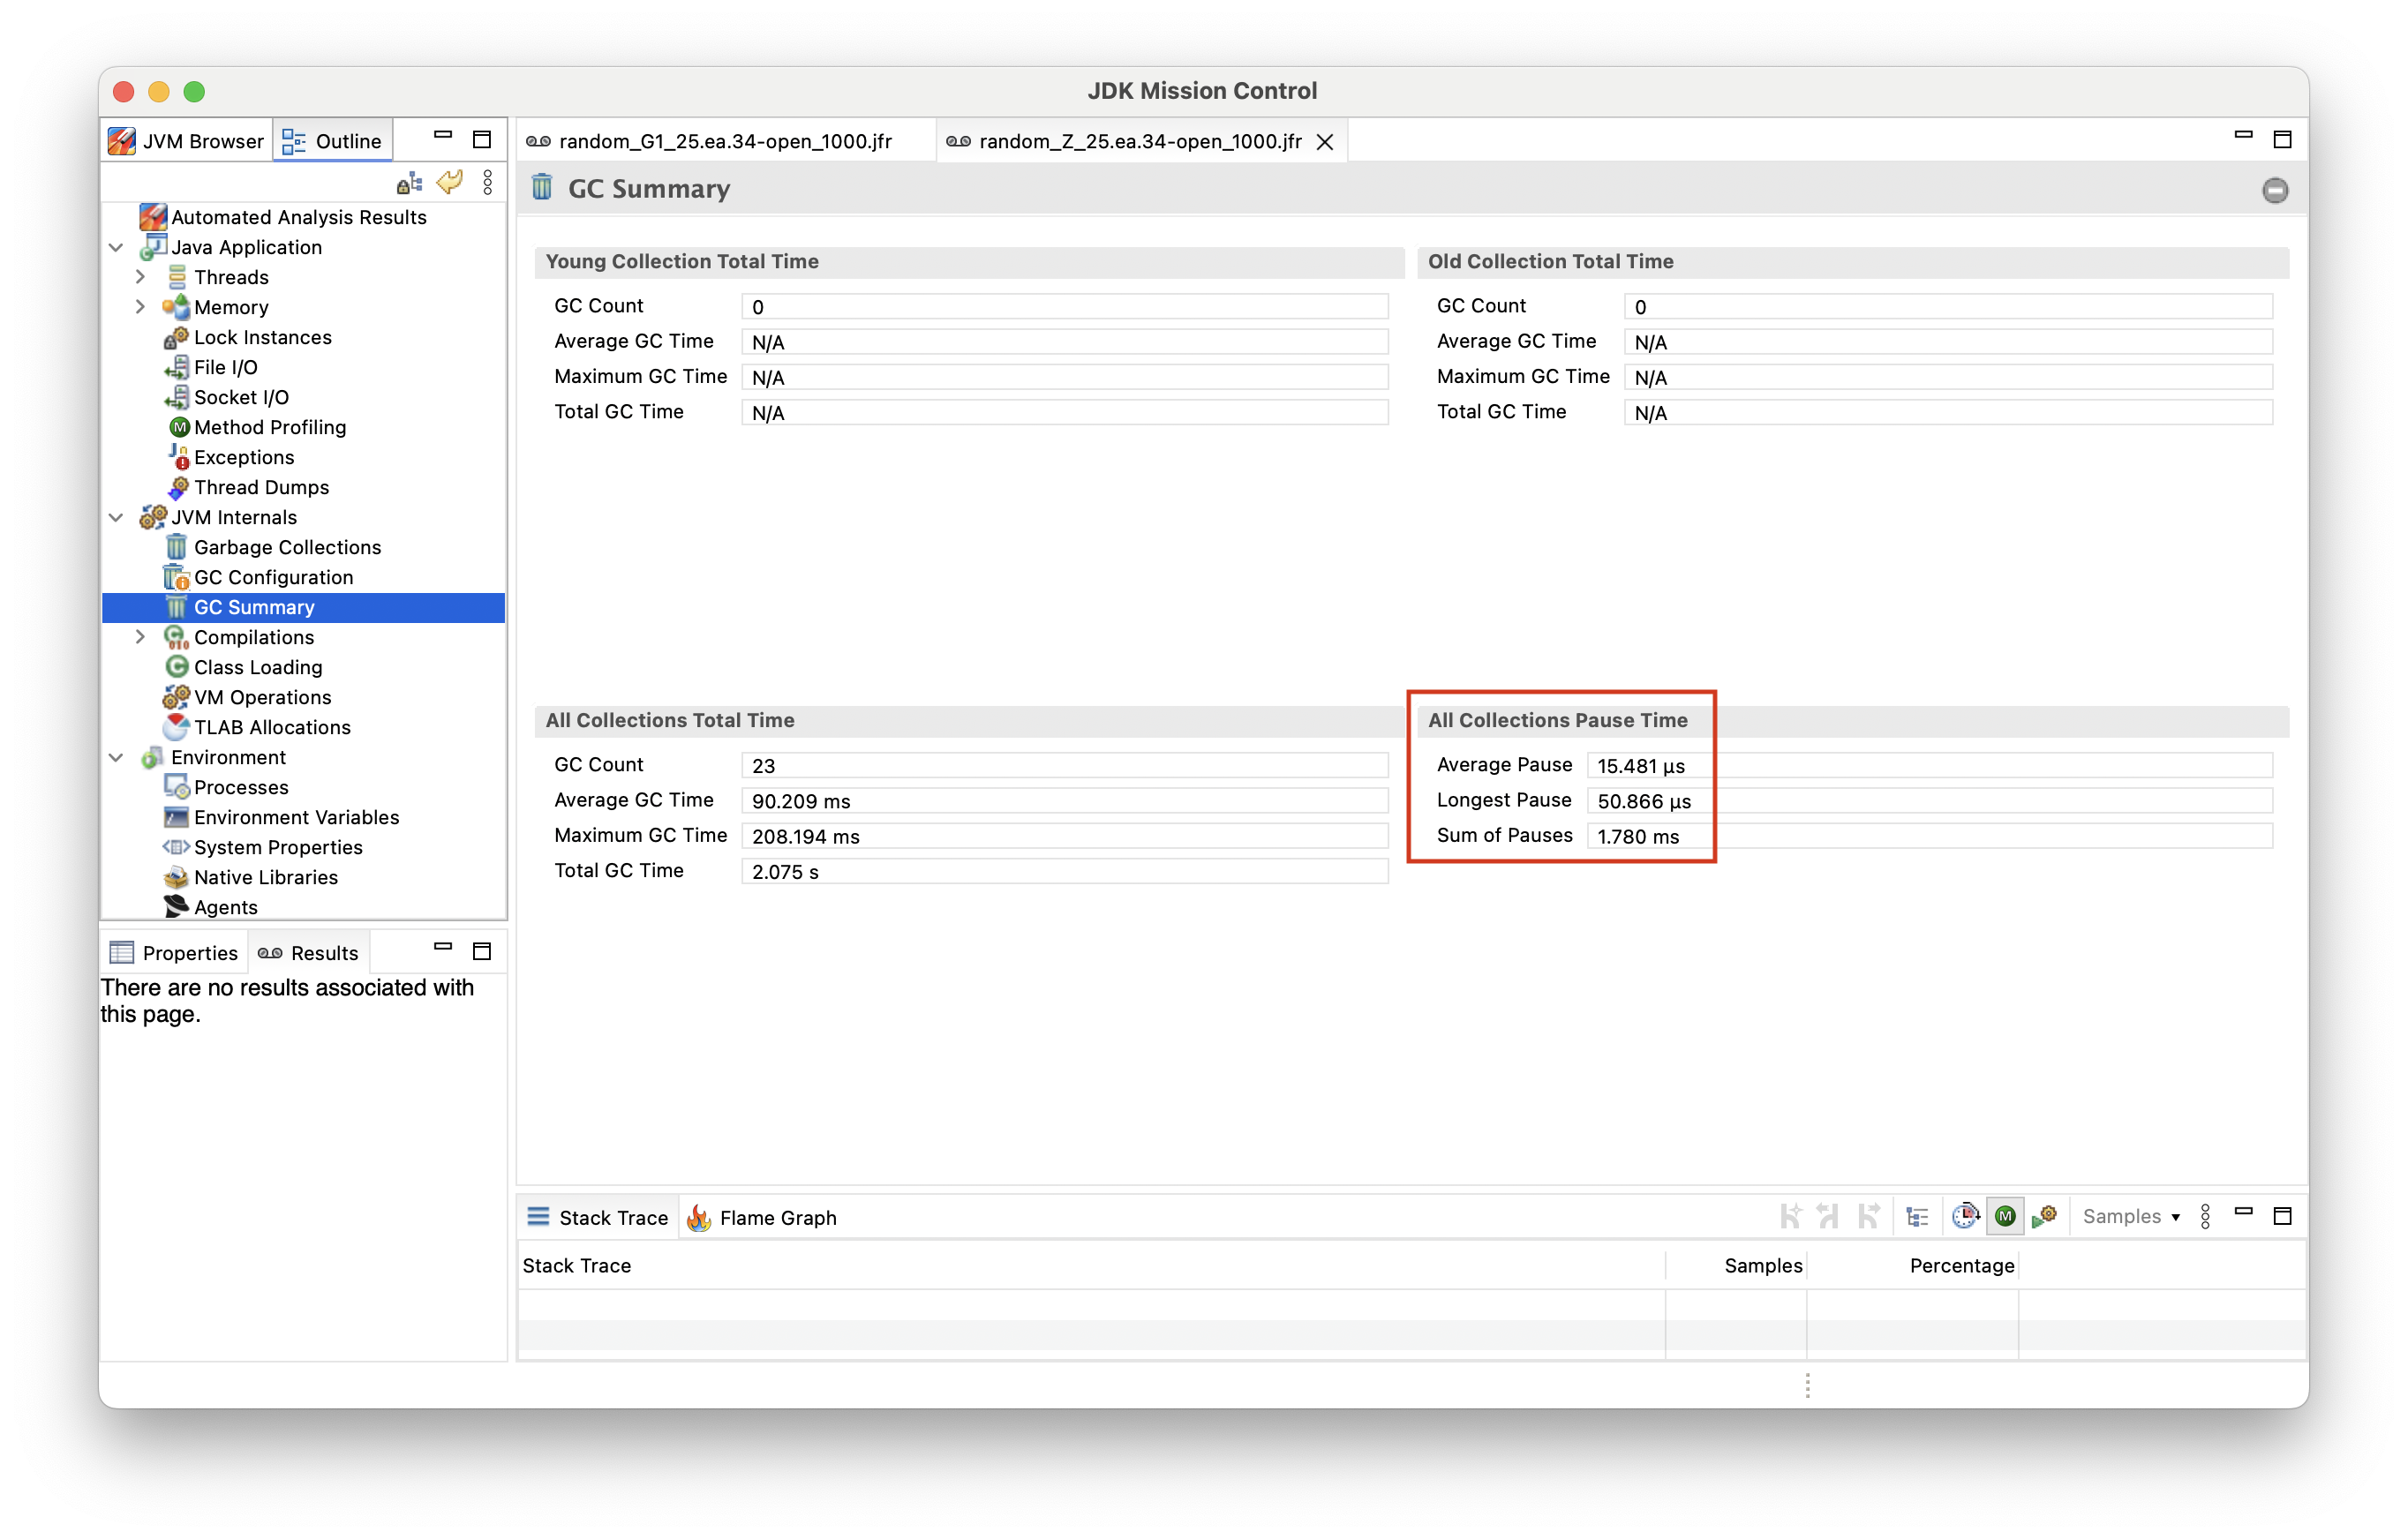The height and width of the screenshot is (1539, 2408).
Task: Click Average GC Time value 90.209 ms
Action: point(1065,801)
